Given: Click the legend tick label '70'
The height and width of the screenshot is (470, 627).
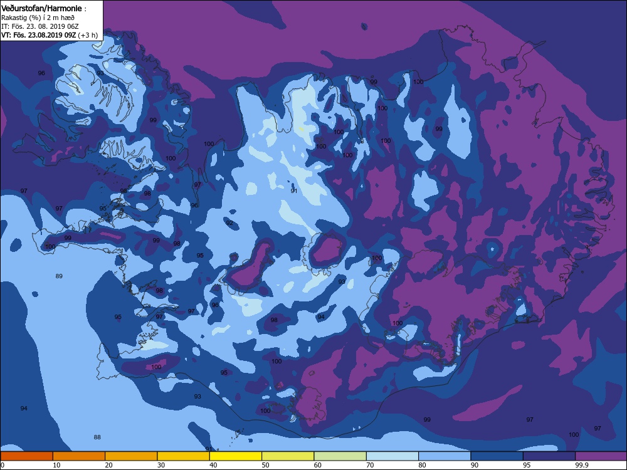Looking at the screenshot, I should click(371, 465).
